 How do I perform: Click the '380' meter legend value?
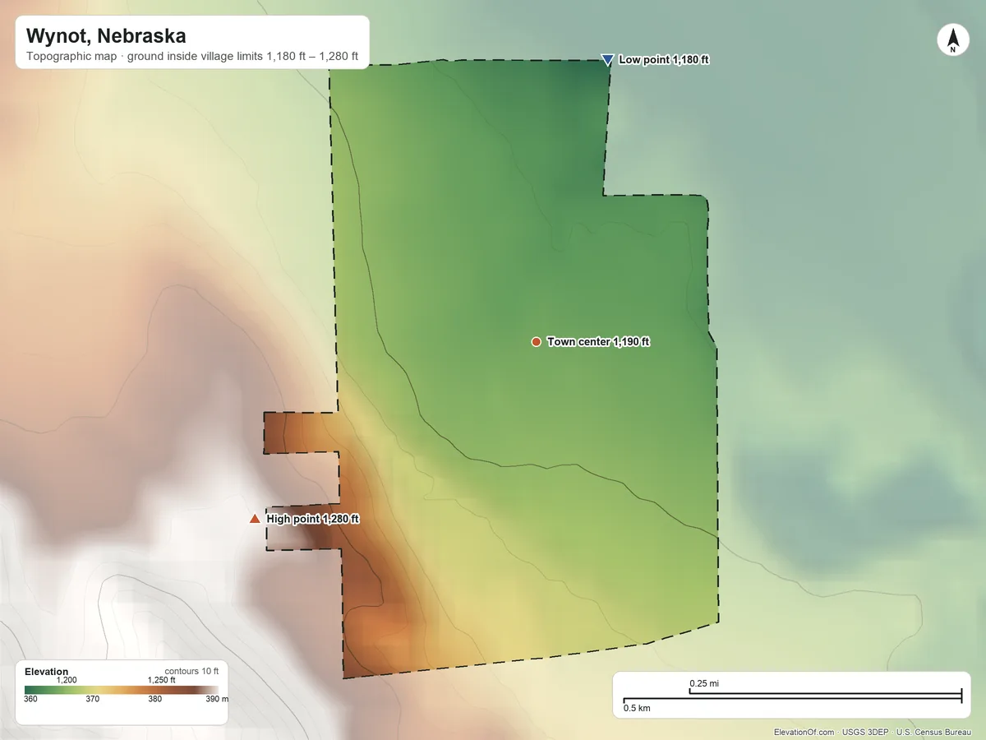(154, 700)
